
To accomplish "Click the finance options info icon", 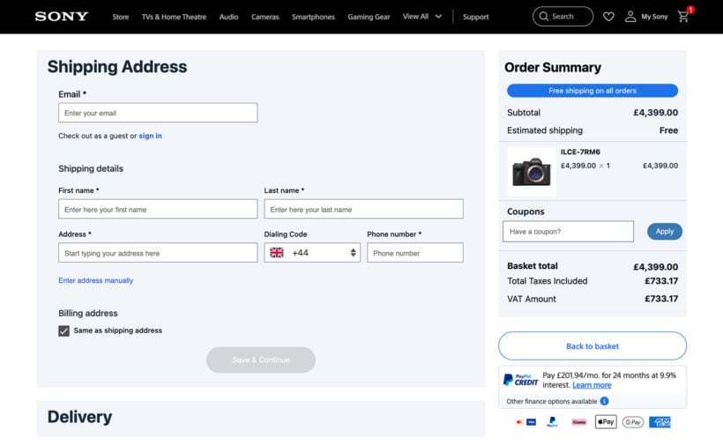I will (604, 401).
